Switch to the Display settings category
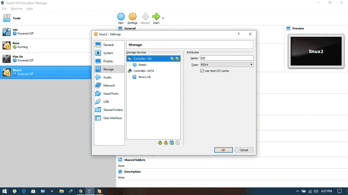The height and width of the screenshot is (195, 348). point(109,61)
